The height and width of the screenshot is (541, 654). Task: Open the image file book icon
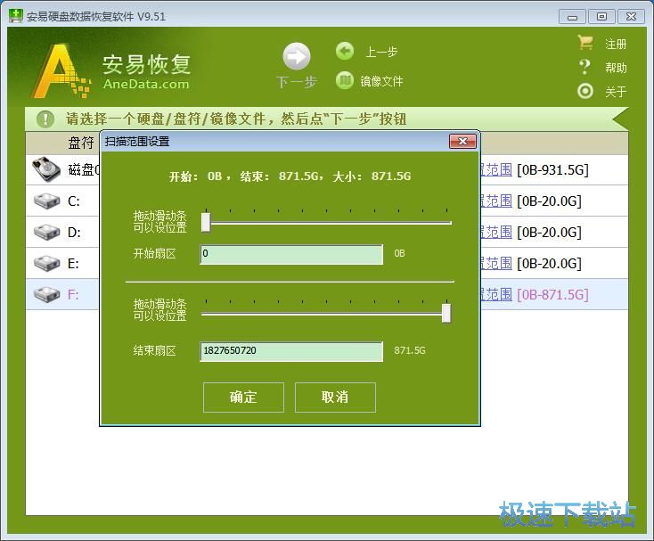click(x=345, y=80)
